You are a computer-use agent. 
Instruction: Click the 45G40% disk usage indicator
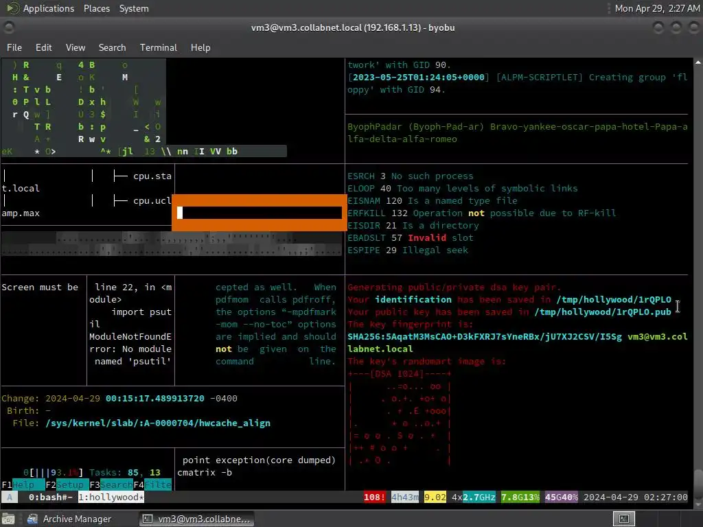[x=562, y=497]
